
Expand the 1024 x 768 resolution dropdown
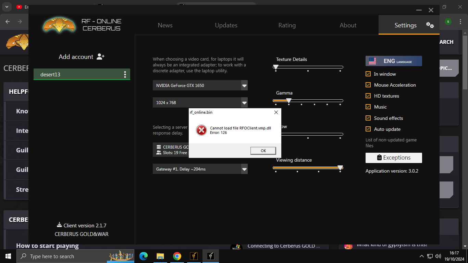200,102
